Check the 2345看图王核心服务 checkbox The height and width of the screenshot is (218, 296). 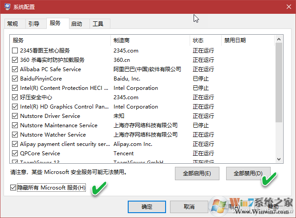pyautogui.click(x=15, y=51)
